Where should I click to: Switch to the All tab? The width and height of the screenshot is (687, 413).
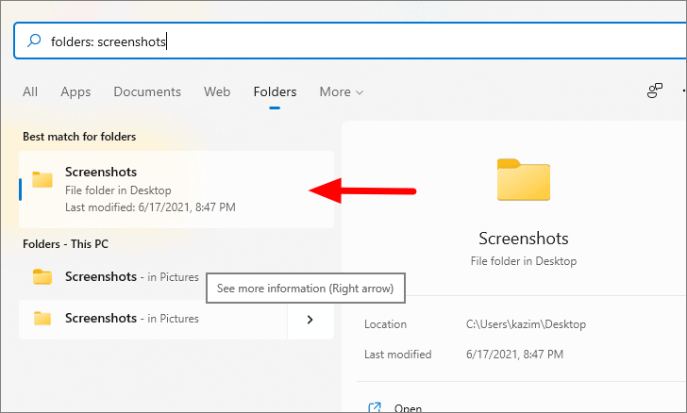30,91
